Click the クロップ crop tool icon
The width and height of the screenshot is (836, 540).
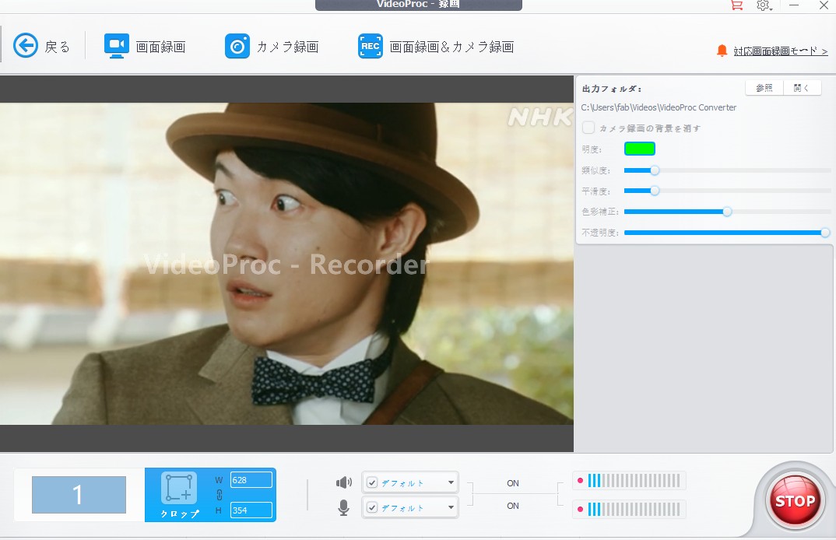[x=178, y=488]
